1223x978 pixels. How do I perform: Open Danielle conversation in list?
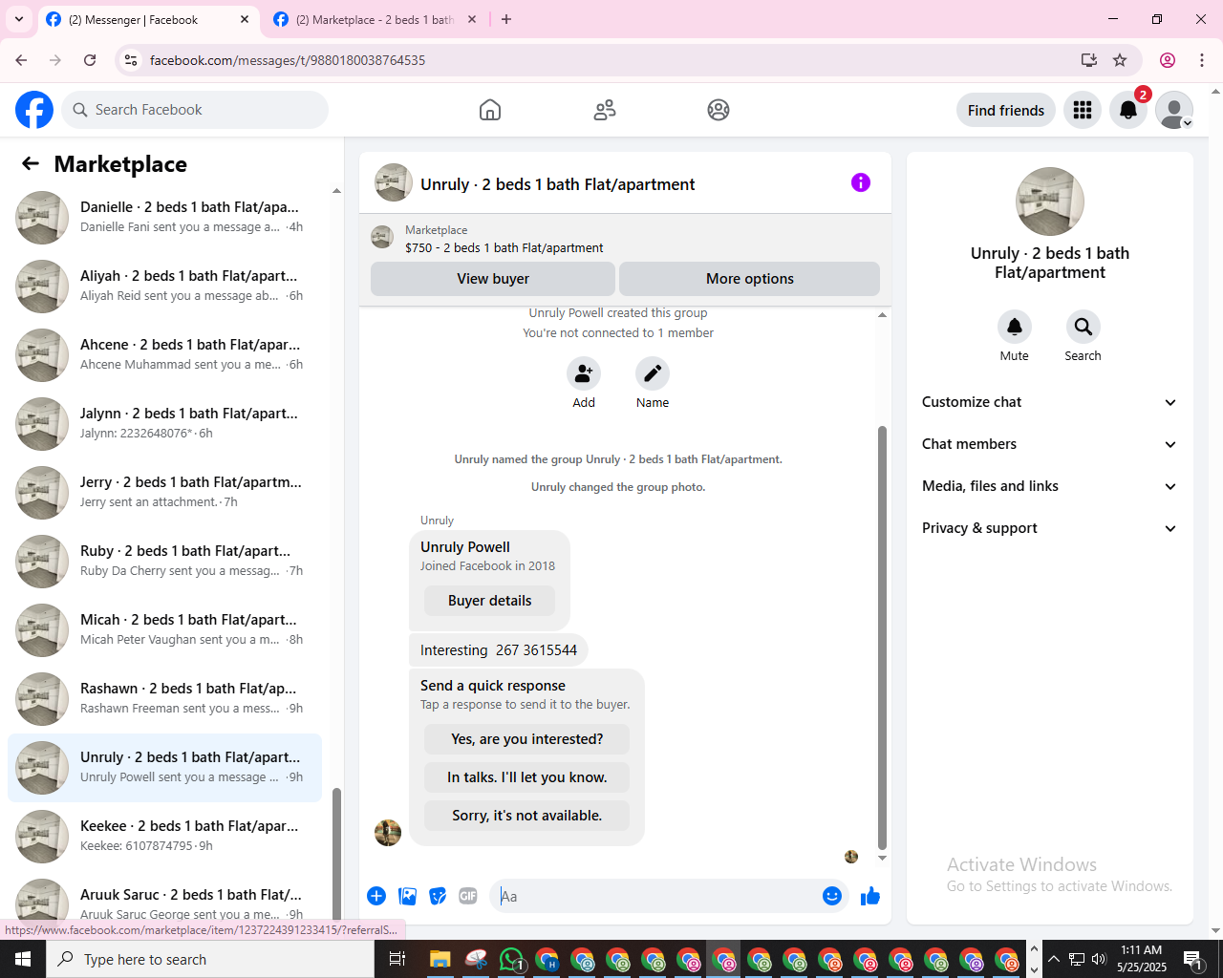(164, 217)
